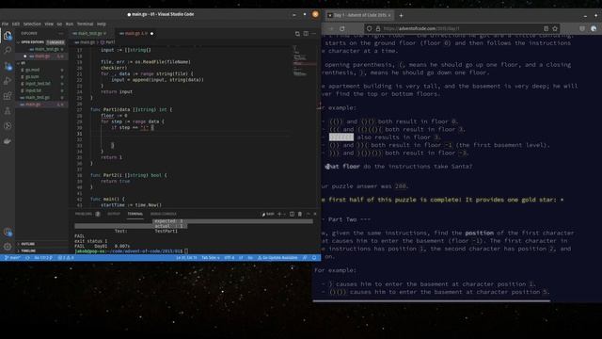Image resolution: width=602 pixels, height=339 pixels.
Task: Toggle reader view in the Firefox address bar
Action: pos(546,28)
